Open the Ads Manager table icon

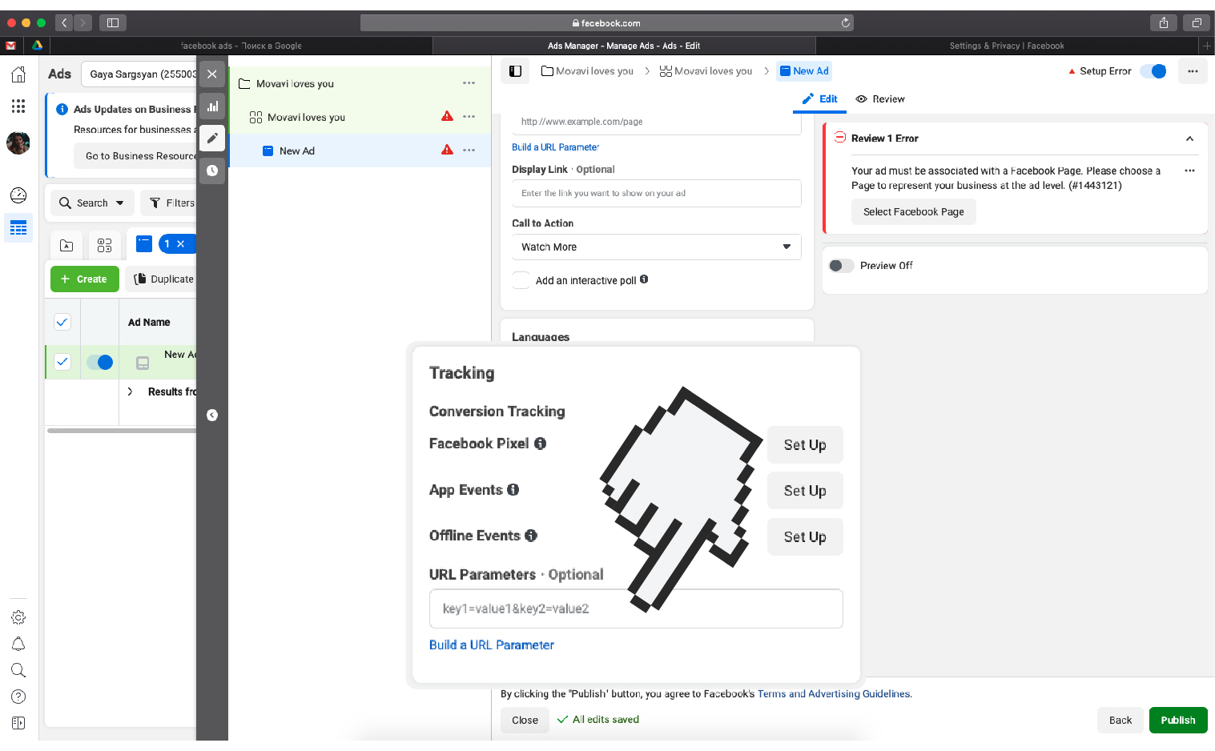pos(18,228)
